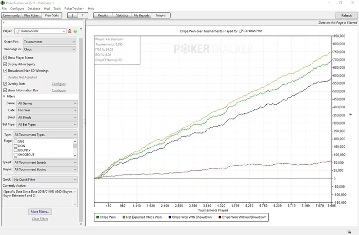Click Configure link next to Overlay Stats
The width and height of the screenshot is (359, 235).
point(58,84)
